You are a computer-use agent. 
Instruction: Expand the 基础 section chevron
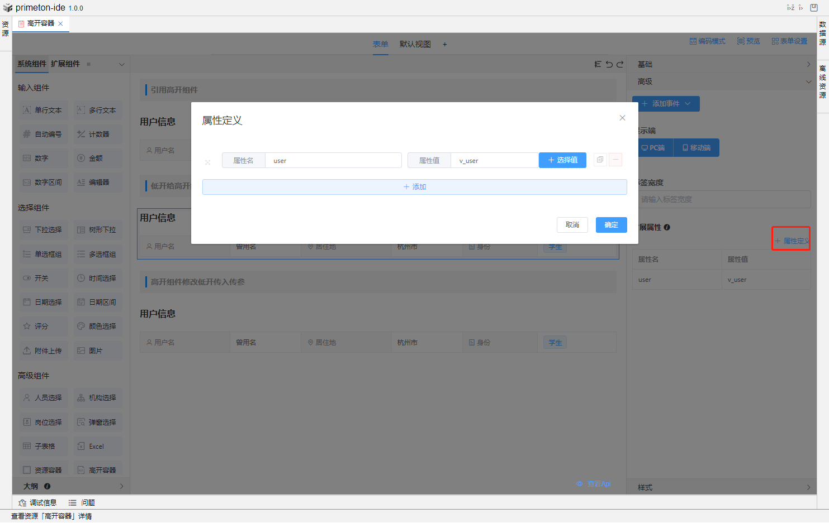point(808,65)
